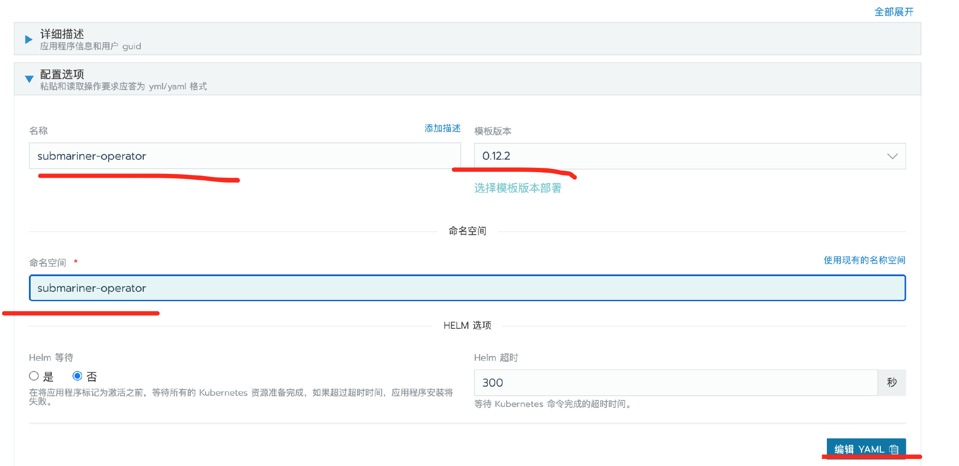Click the 秒 unit label beside timeout

(x=892, y=383)
